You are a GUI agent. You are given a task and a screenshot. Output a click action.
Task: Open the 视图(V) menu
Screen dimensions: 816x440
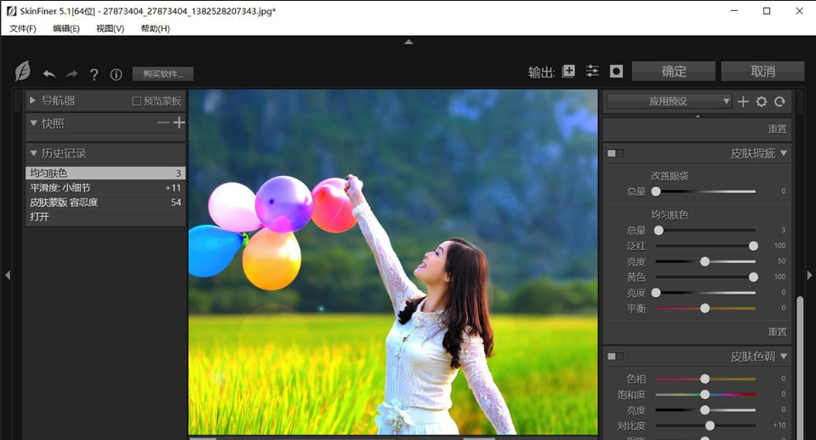110,29
